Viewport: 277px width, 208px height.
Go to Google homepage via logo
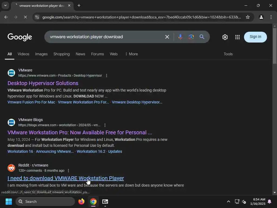point(20,37)
